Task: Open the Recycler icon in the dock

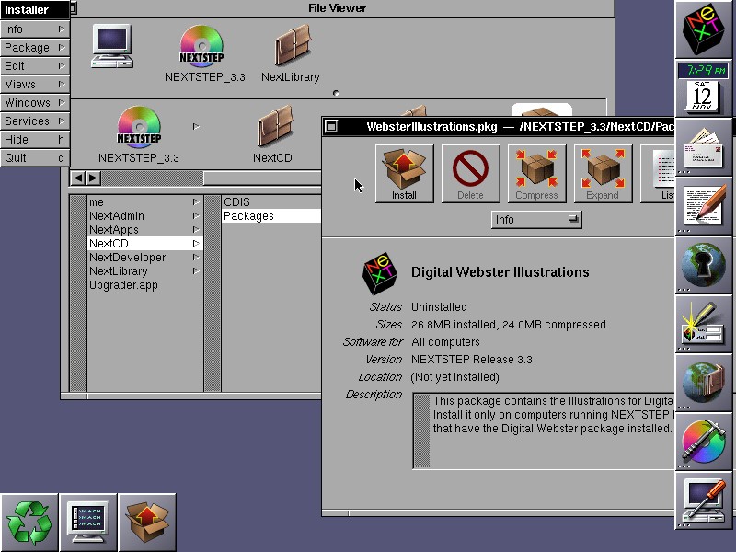Action: tap(29, 523)
